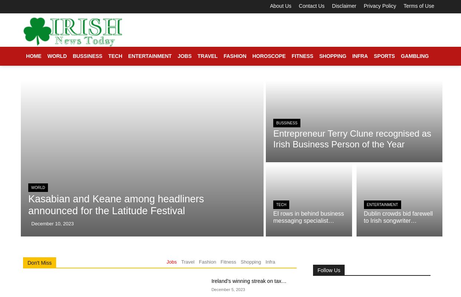Open the Privacy Policy page
This screenshot has height=297, width=461.
(380, 6)
